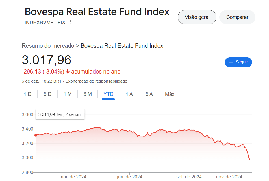Switch to the 1 A yearly range
The height and width of the screenshot is (181, 269).
pos(129,94)
